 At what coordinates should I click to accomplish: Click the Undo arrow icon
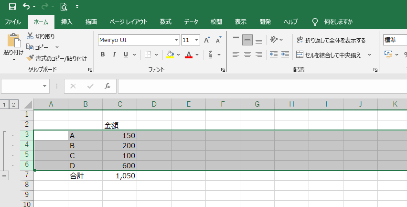point(27,7)
